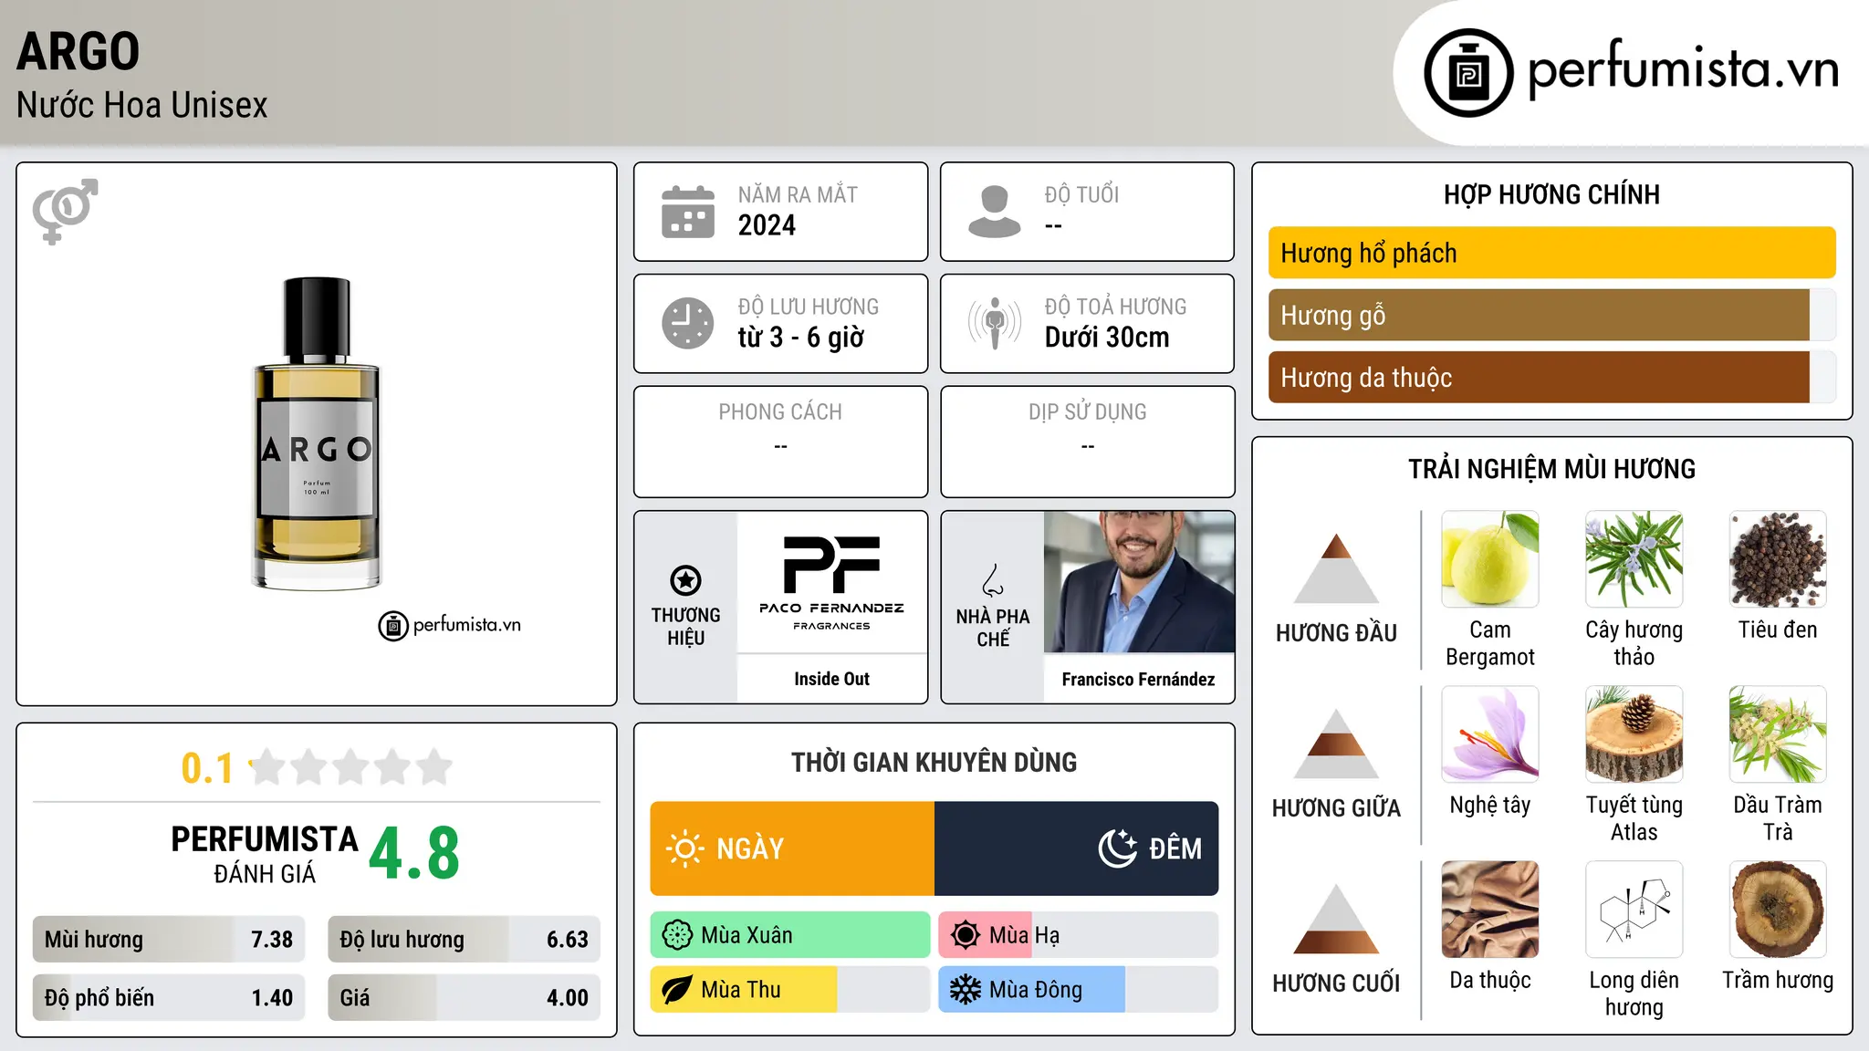
Task: Click the Phong cách card
Action: click(x=780, y=442)
